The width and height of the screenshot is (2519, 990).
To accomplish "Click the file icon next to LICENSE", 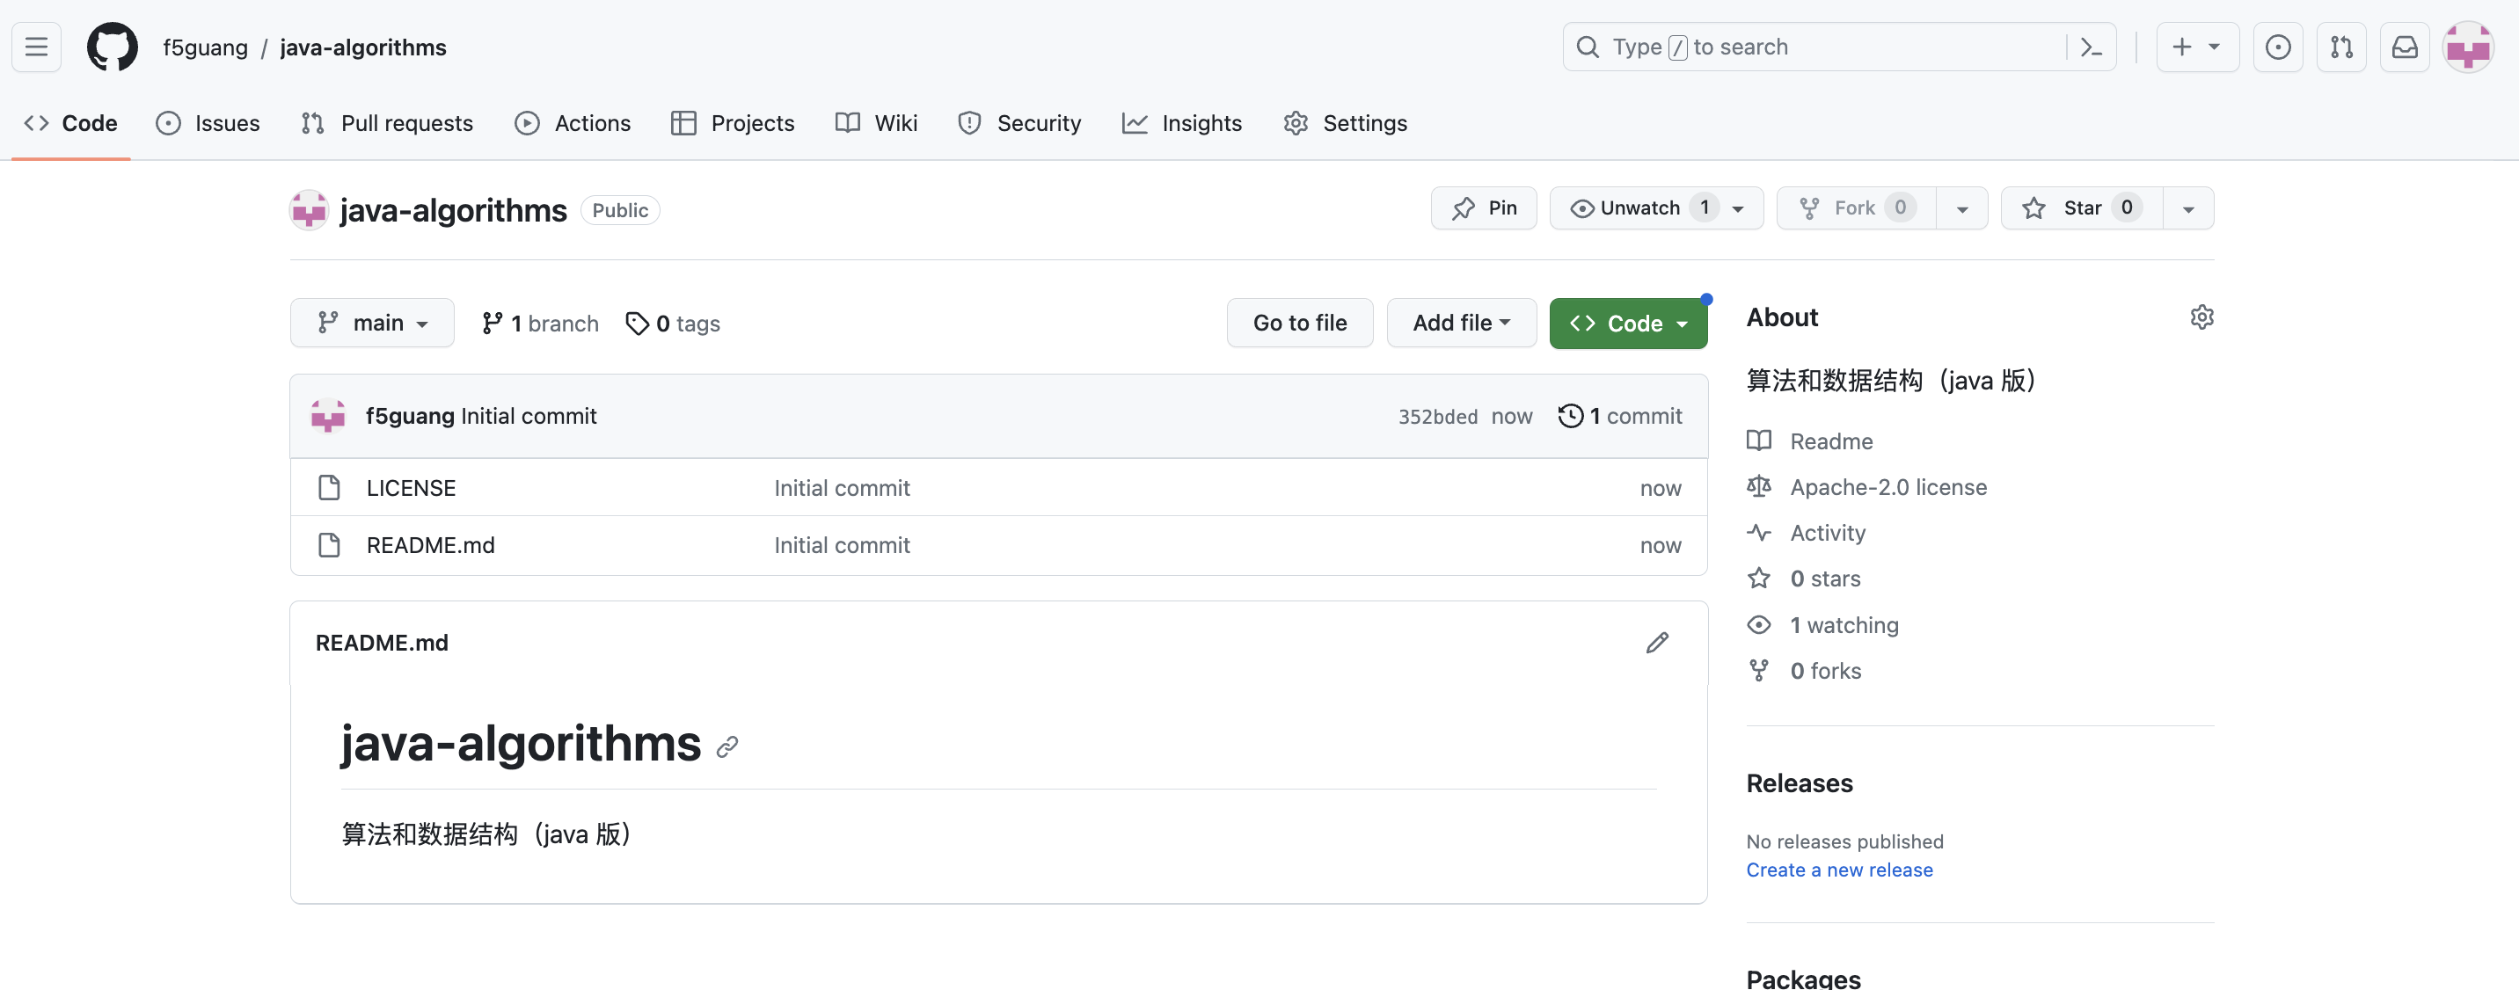I will 330,488.
